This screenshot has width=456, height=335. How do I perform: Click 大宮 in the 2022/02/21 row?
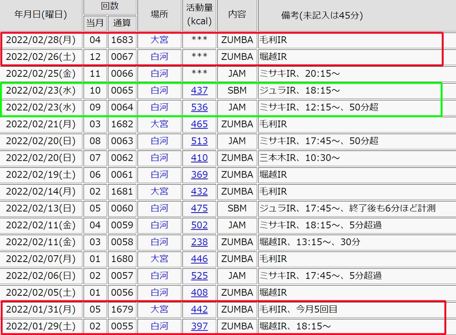159,124
